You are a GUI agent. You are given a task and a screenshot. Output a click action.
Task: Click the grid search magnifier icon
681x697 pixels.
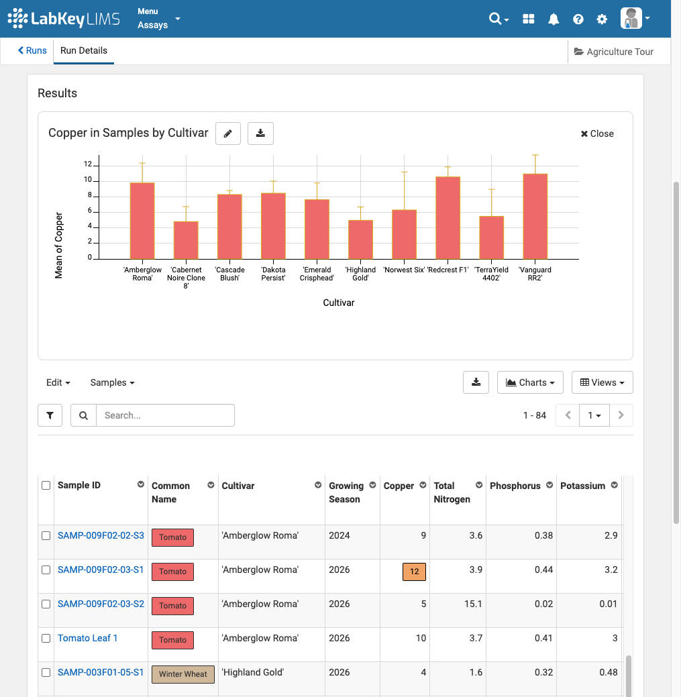click(84, 415)
